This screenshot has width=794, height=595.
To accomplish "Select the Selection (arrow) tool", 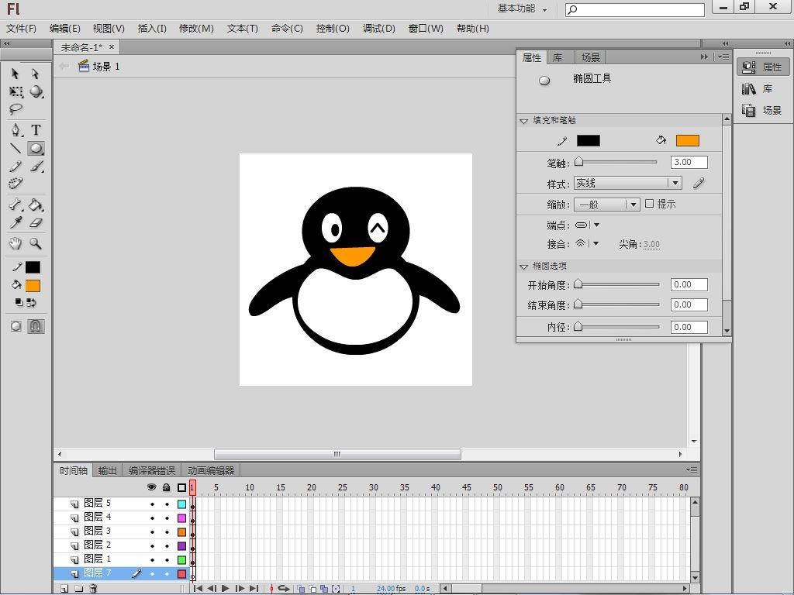I will coord(16,74).
